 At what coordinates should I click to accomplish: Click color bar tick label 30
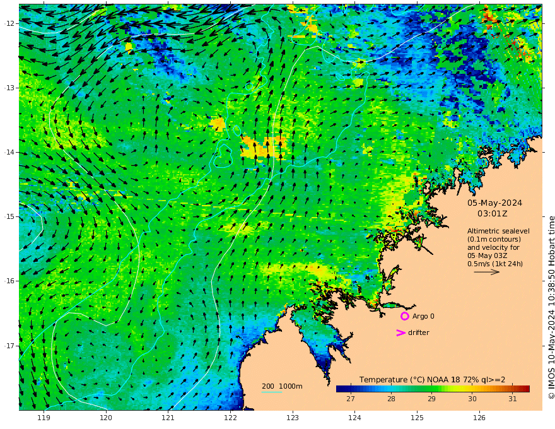click(x=472, y=399)
